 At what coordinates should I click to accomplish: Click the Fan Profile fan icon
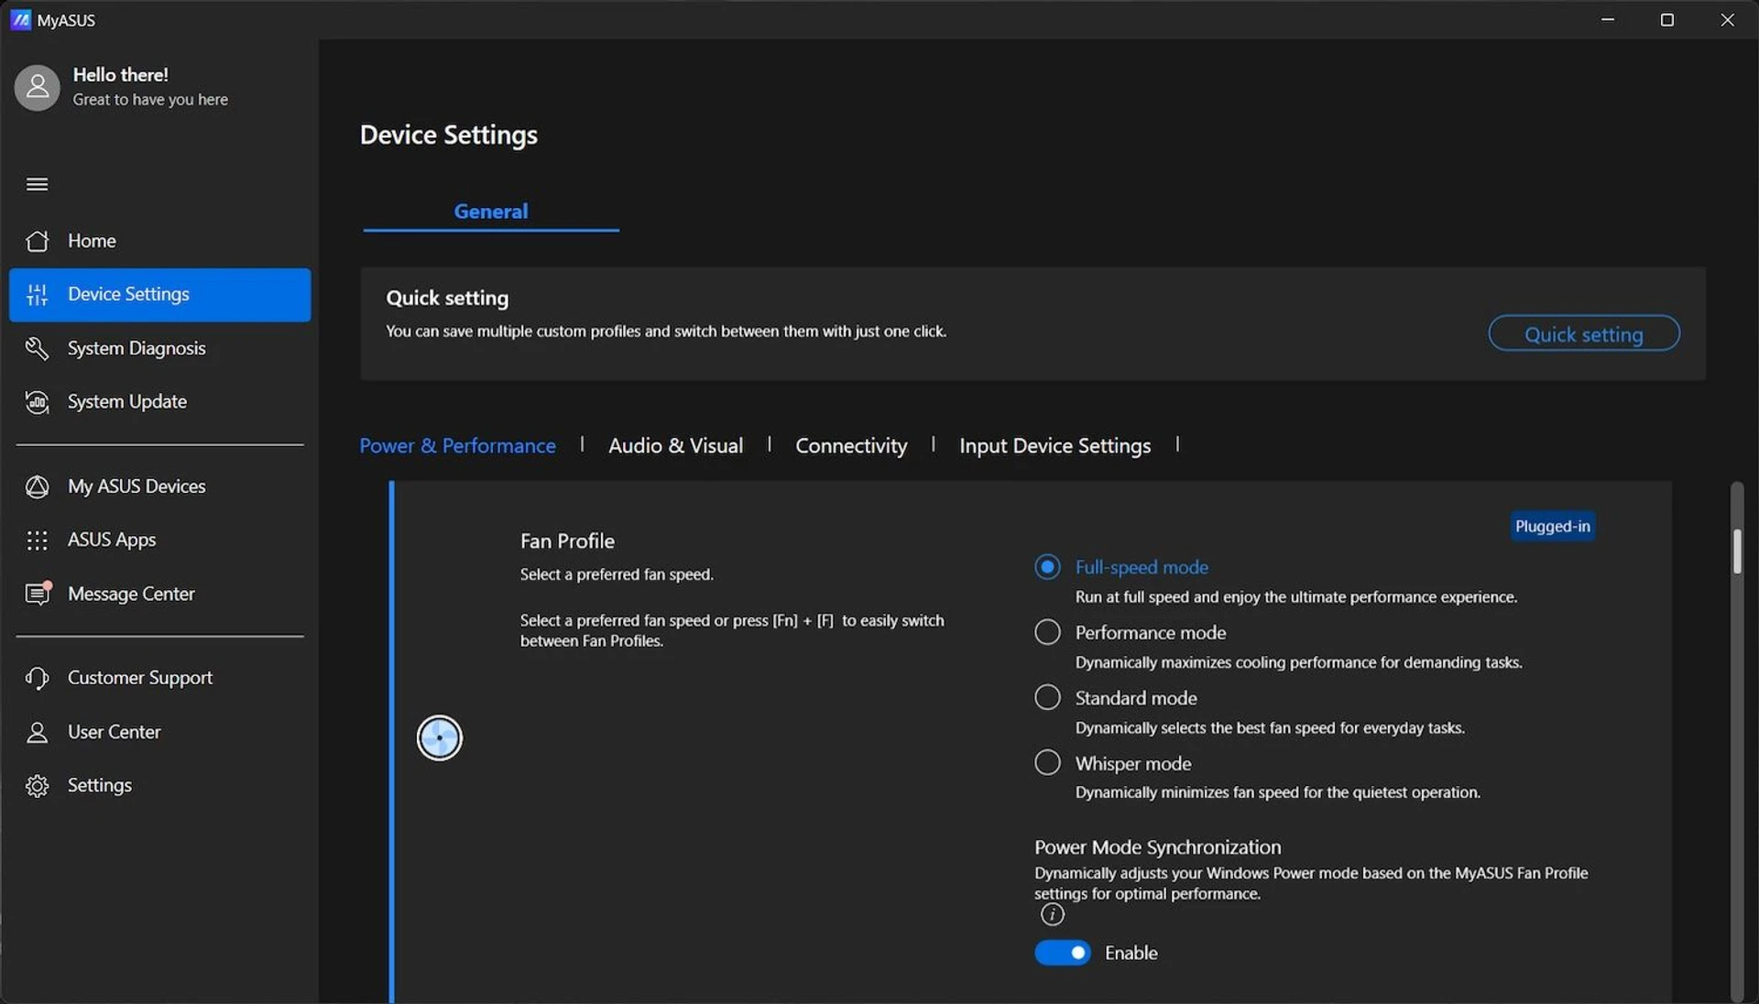pyautogui.click(x=440, y=737)
